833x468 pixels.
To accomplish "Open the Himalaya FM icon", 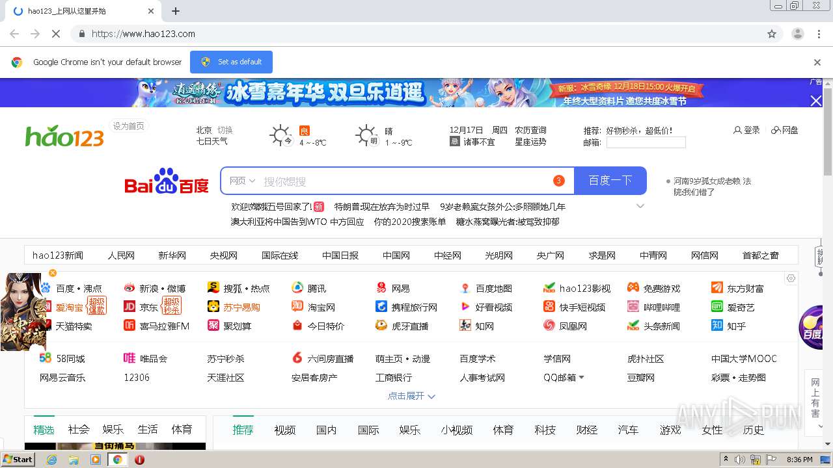I will [x=130, y=326].
